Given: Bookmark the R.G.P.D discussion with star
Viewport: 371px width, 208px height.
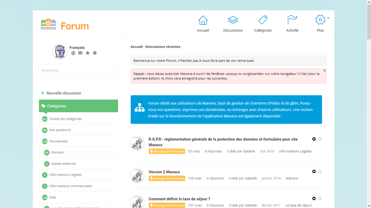Looking at the screenshot, I should (x=320, y=139).
